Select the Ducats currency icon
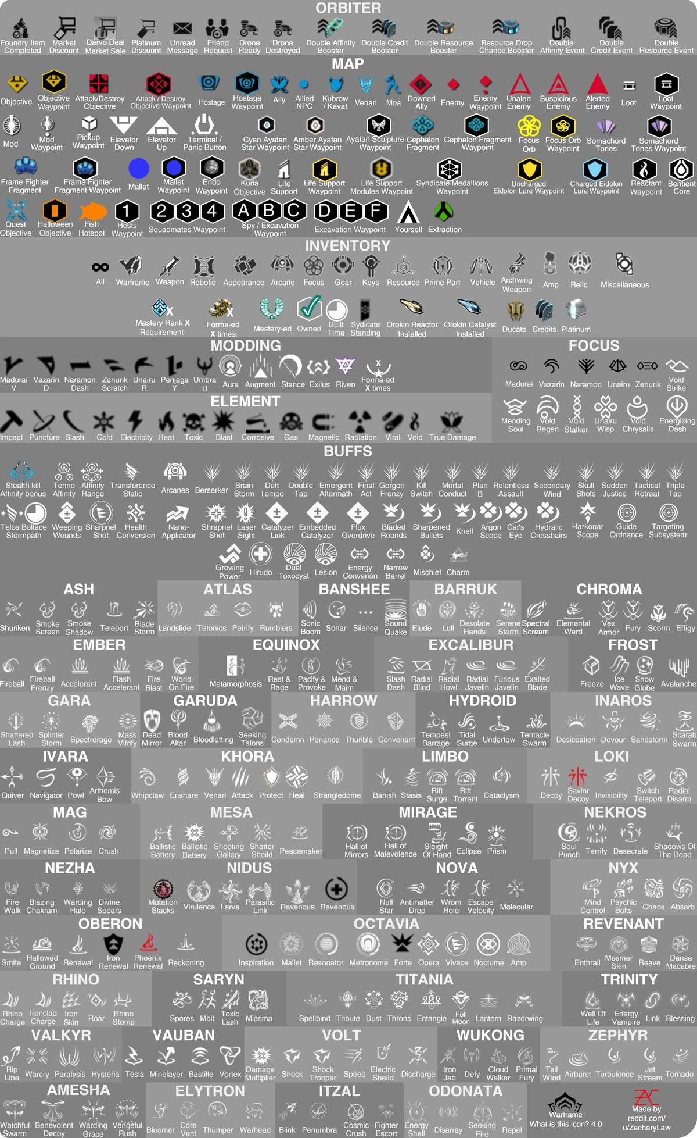The image size is (697, 1138). pos(515,311)
